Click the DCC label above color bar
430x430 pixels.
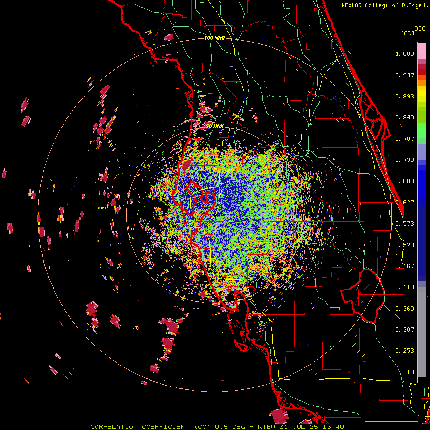tap(420, 29)
